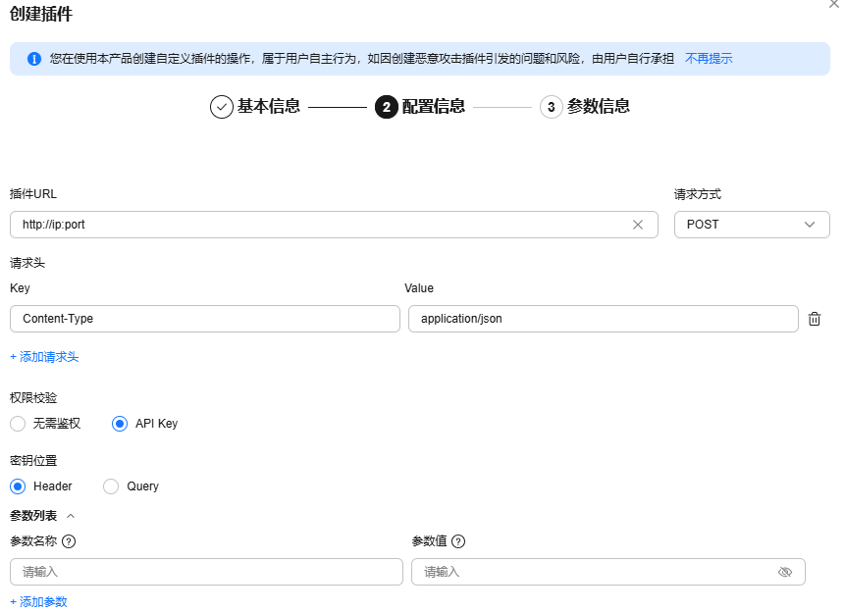Go to the 参数信息 step
The image size is (845, 613).
585,107
